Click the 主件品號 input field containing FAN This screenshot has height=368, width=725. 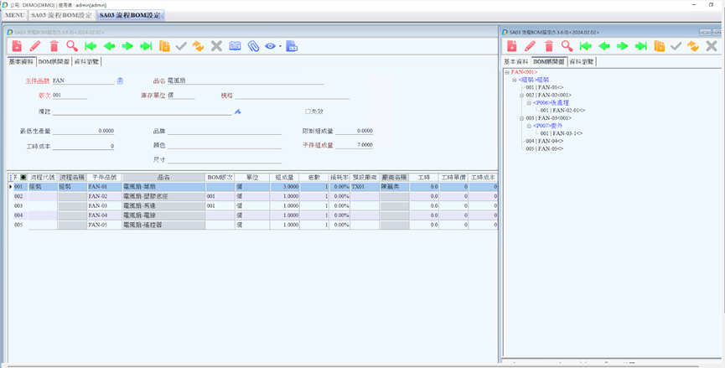[x=83, y=80]
